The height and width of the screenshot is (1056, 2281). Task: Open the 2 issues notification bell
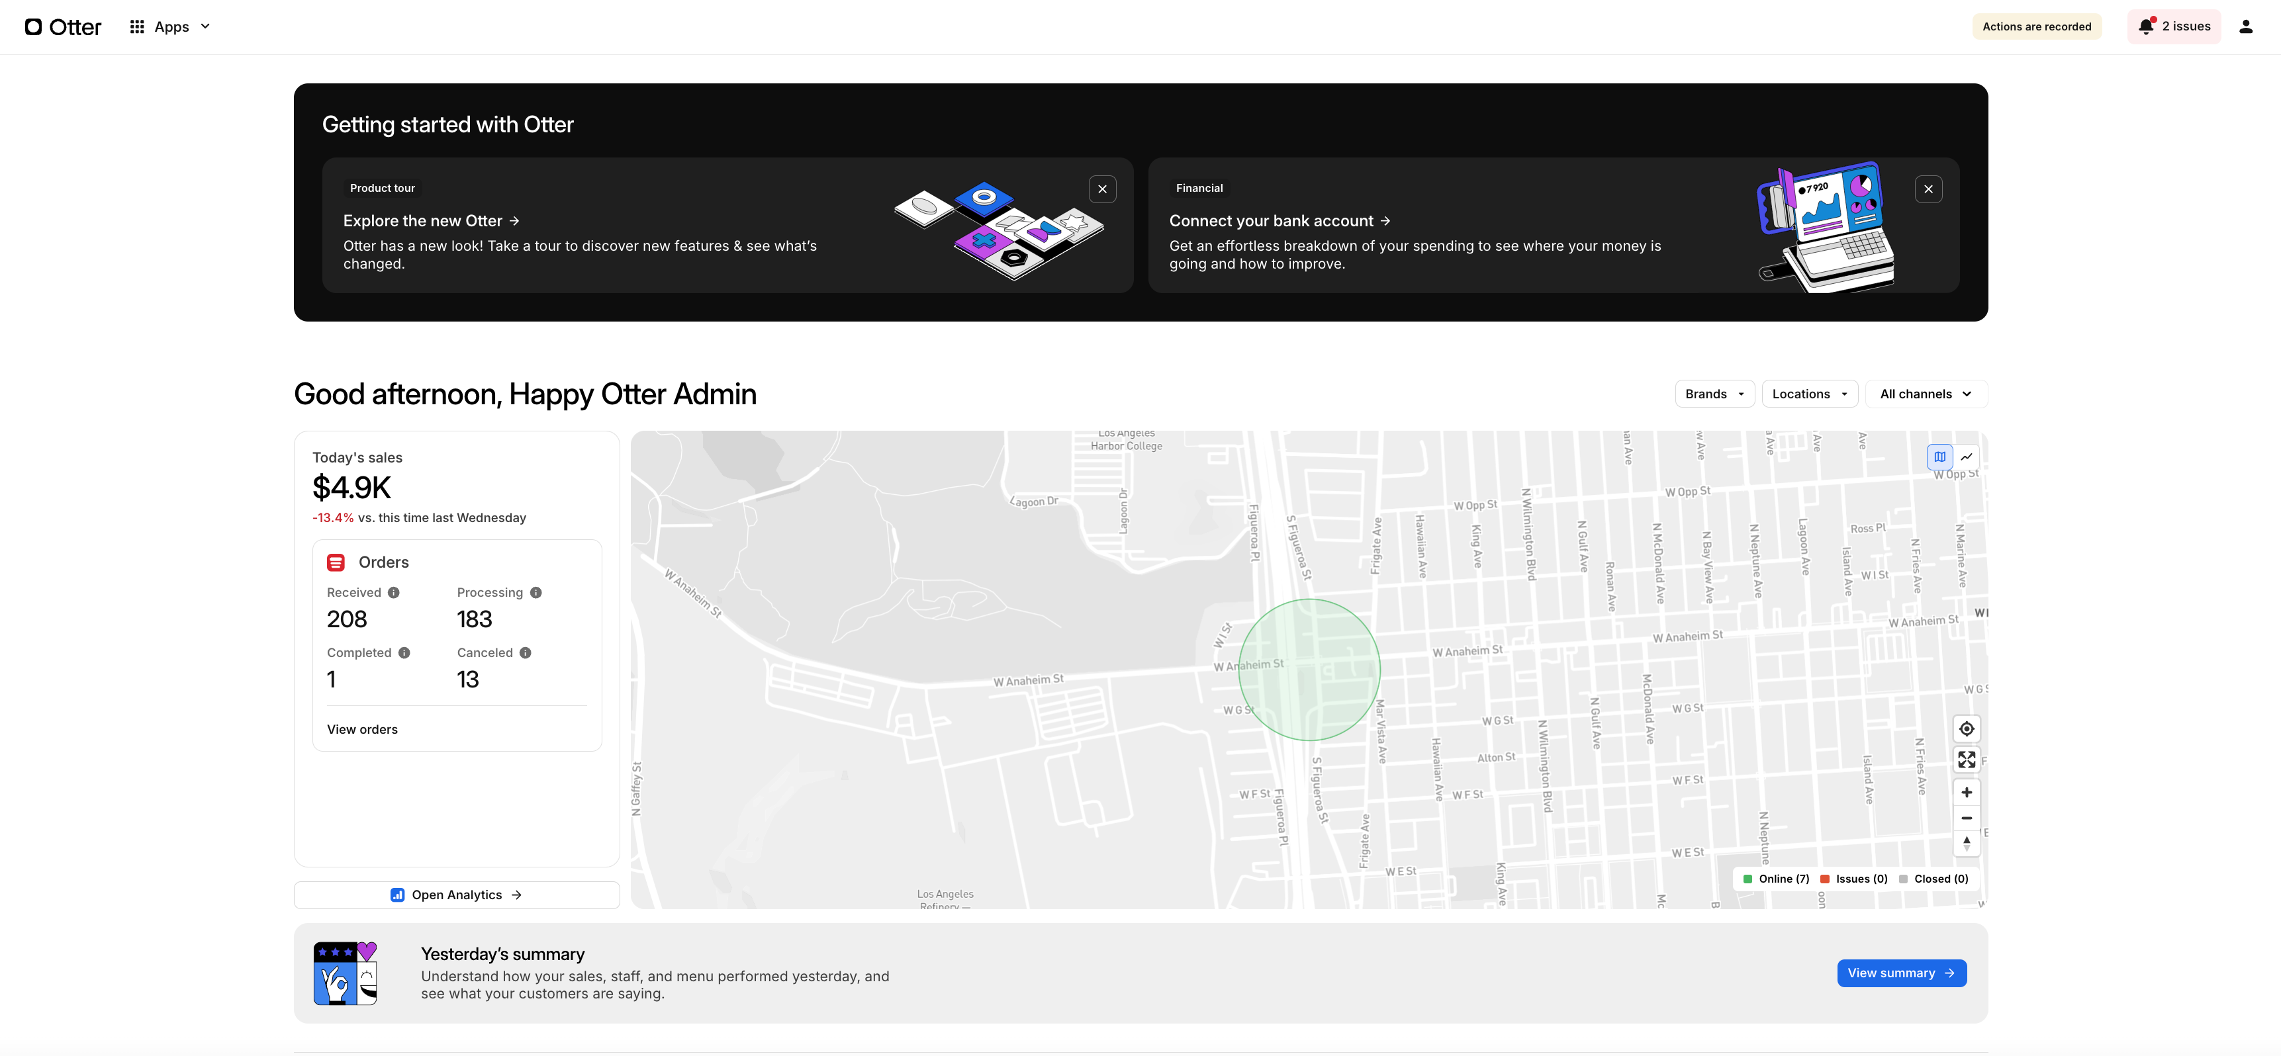[x=2174, y=26]
